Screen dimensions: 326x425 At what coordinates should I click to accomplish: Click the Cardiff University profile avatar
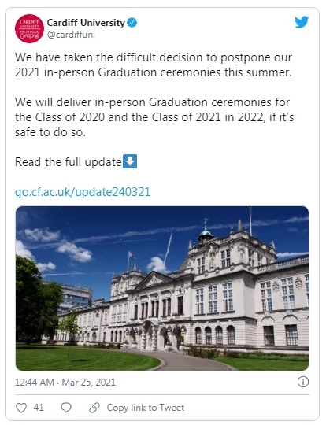coord(29,29)
